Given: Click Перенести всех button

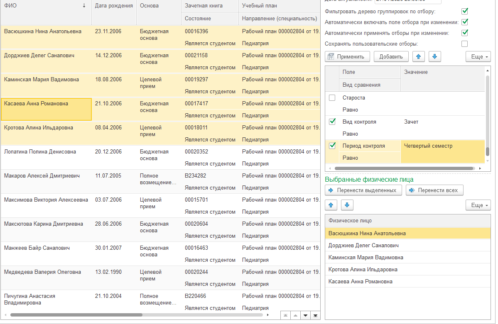Looking at the screenshot, I should [x=434, y=190].
